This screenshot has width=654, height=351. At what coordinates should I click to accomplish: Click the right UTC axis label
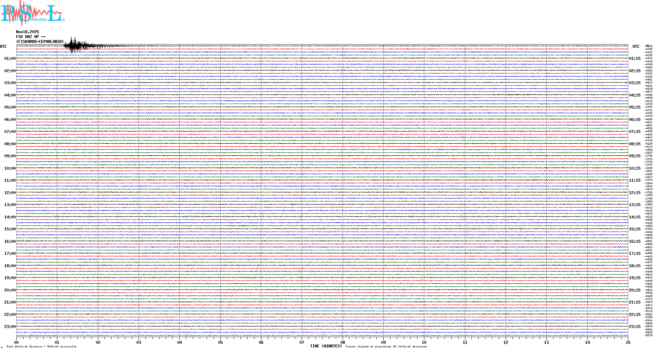[x=636, y=46]
